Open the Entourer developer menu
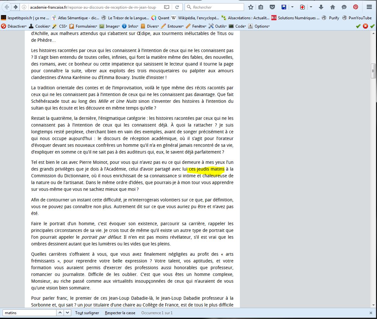 click(x=173, y=26)
